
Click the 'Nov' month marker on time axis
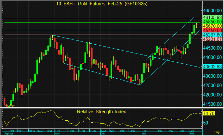(x=57, y=134)
